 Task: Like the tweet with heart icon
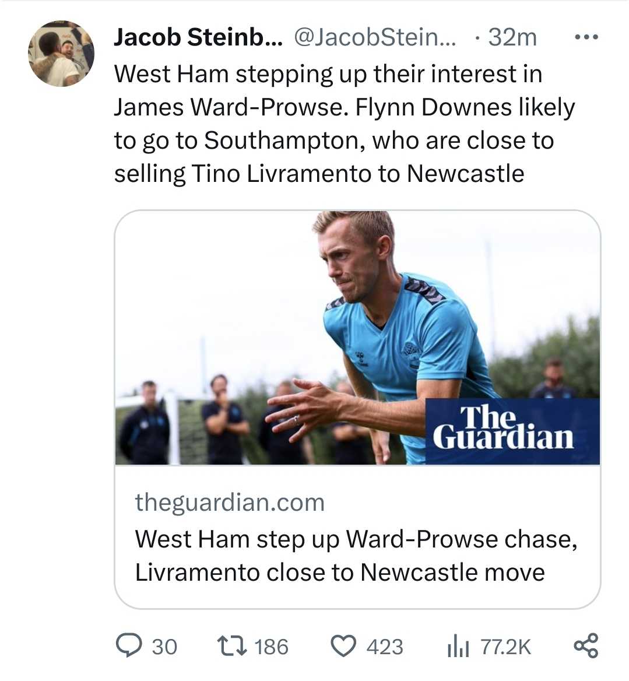point(343,646)
